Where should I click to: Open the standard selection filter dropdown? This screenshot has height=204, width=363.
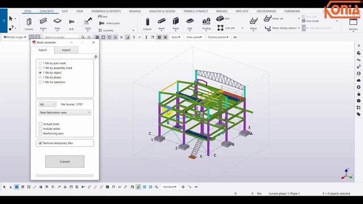170,186
